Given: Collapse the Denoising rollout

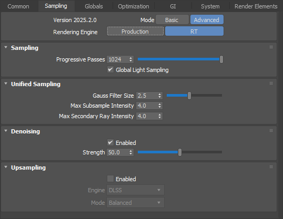Looking at the screenshot, I should coord(6,131).
